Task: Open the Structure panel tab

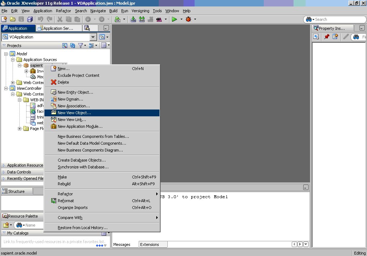Action: pos(16,191)
